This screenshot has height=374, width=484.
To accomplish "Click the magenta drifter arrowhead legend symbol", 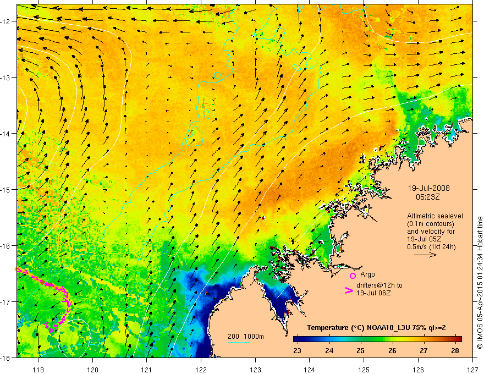I will 349,290.
